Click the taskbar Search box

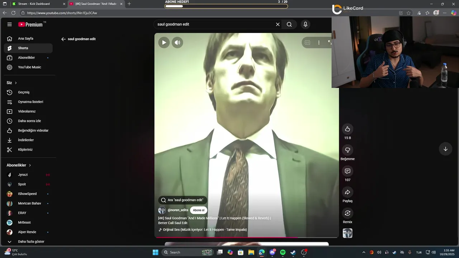[188, 252]
